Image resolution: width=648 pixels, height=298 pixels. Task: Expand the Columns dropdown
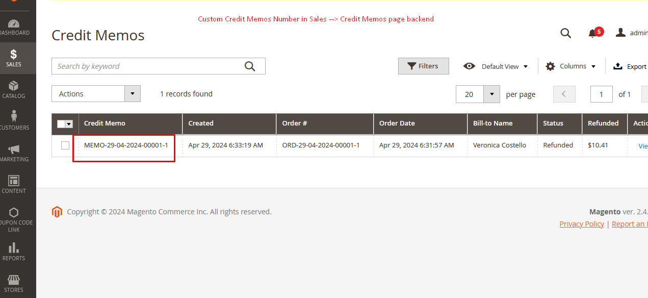(x=571, y=66)
